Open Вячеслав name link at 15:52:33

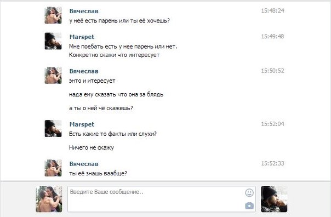84,164
